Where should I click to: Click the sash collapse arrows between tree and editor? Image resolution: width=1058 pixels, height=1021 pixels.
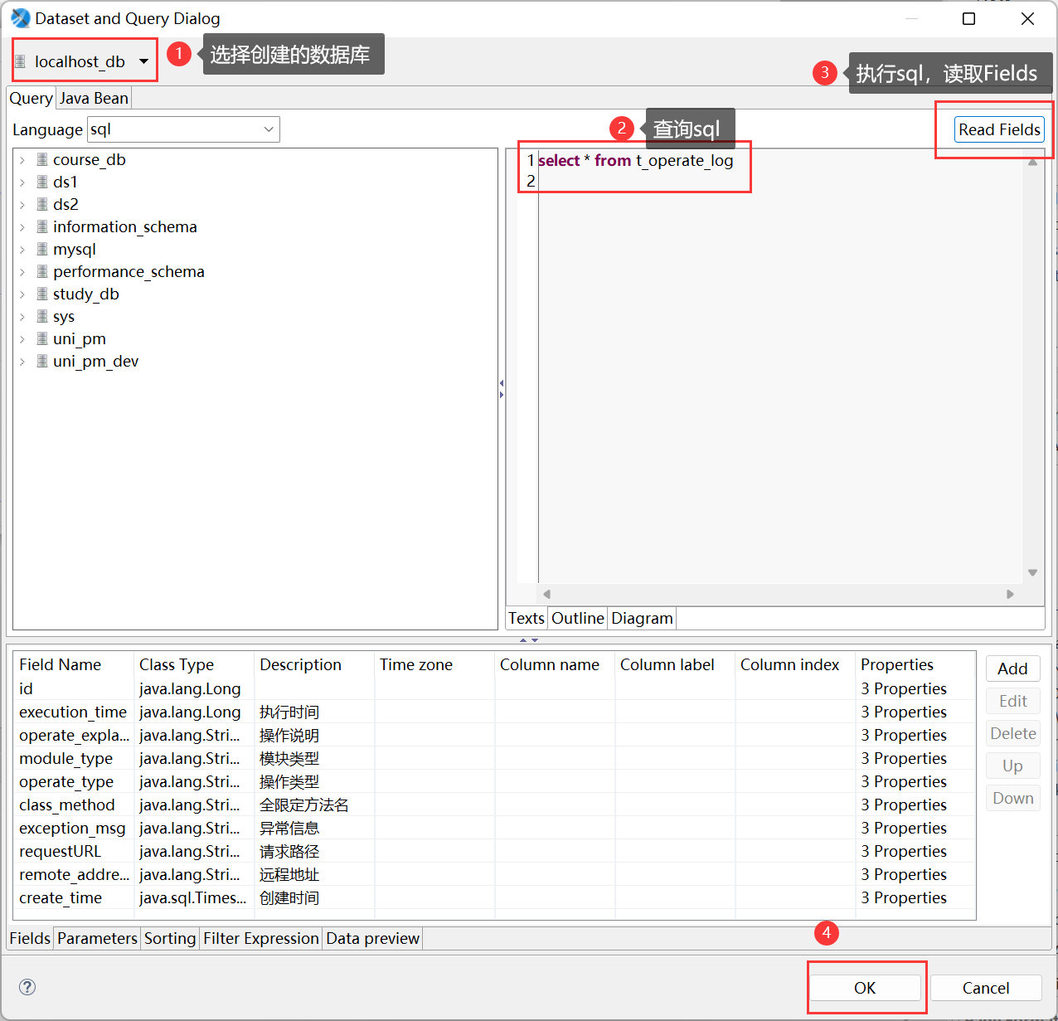tap(502, 389)
